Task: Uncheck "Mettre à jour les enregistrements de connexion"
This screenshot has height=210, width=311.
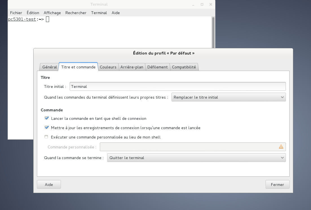Action: click(x=47, y=128)
